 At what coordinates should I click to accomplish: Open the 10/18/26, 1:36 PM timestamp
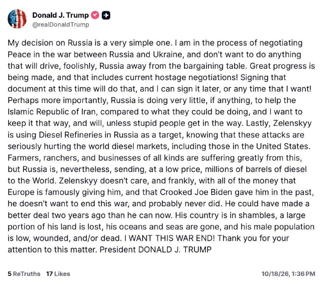(288, 274)
